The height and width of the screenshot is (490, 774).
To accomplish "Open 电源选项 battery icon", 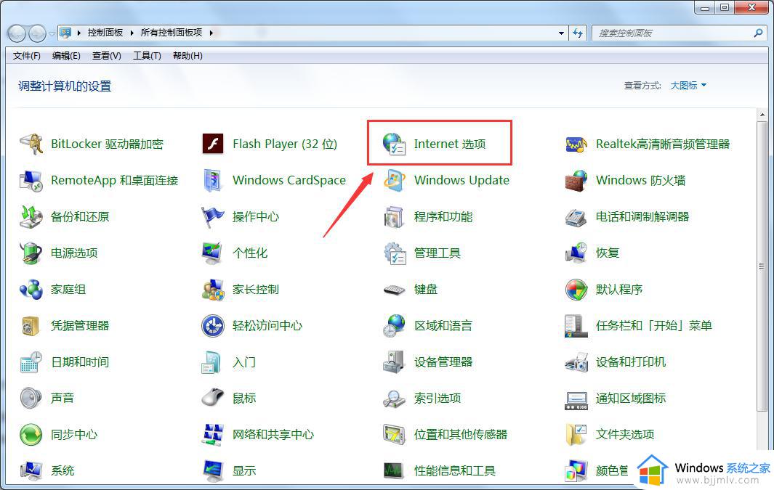I will coord(31,253).
